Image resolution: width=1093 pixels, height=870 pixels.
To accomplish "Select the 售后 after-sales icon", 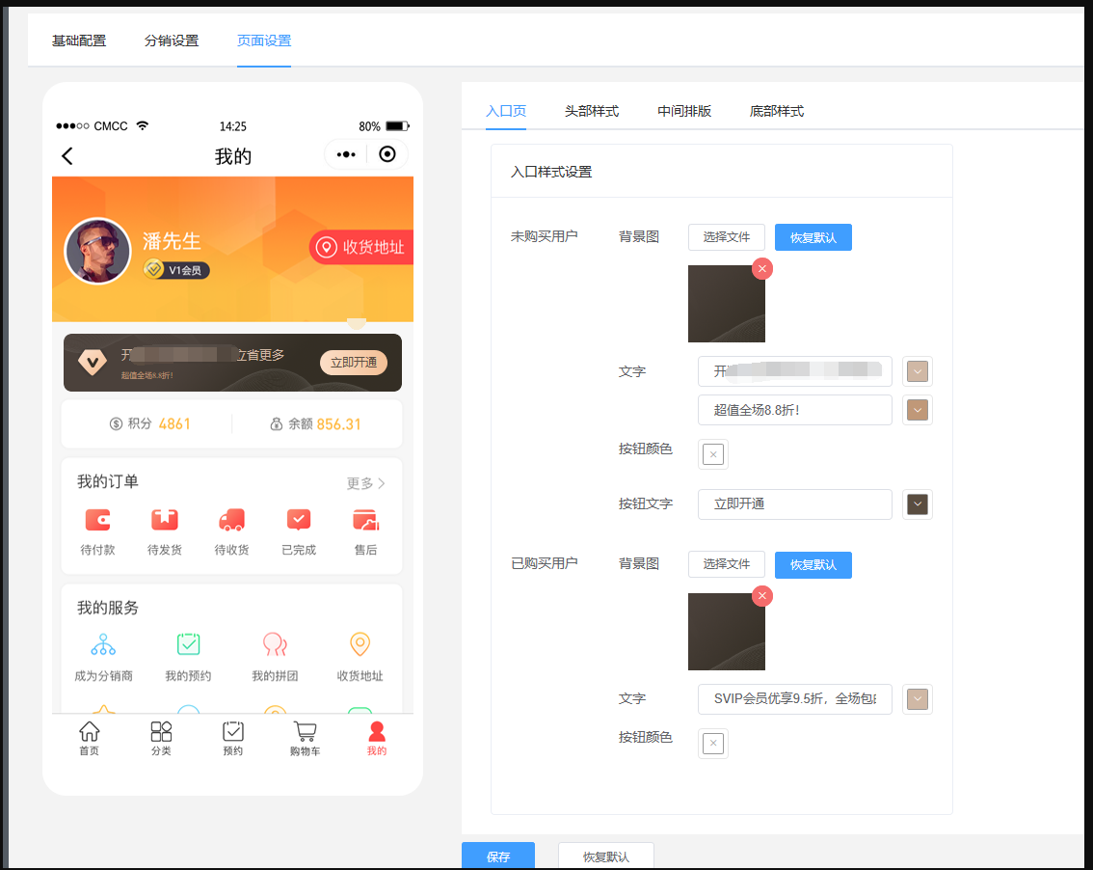I will point(365,521).
